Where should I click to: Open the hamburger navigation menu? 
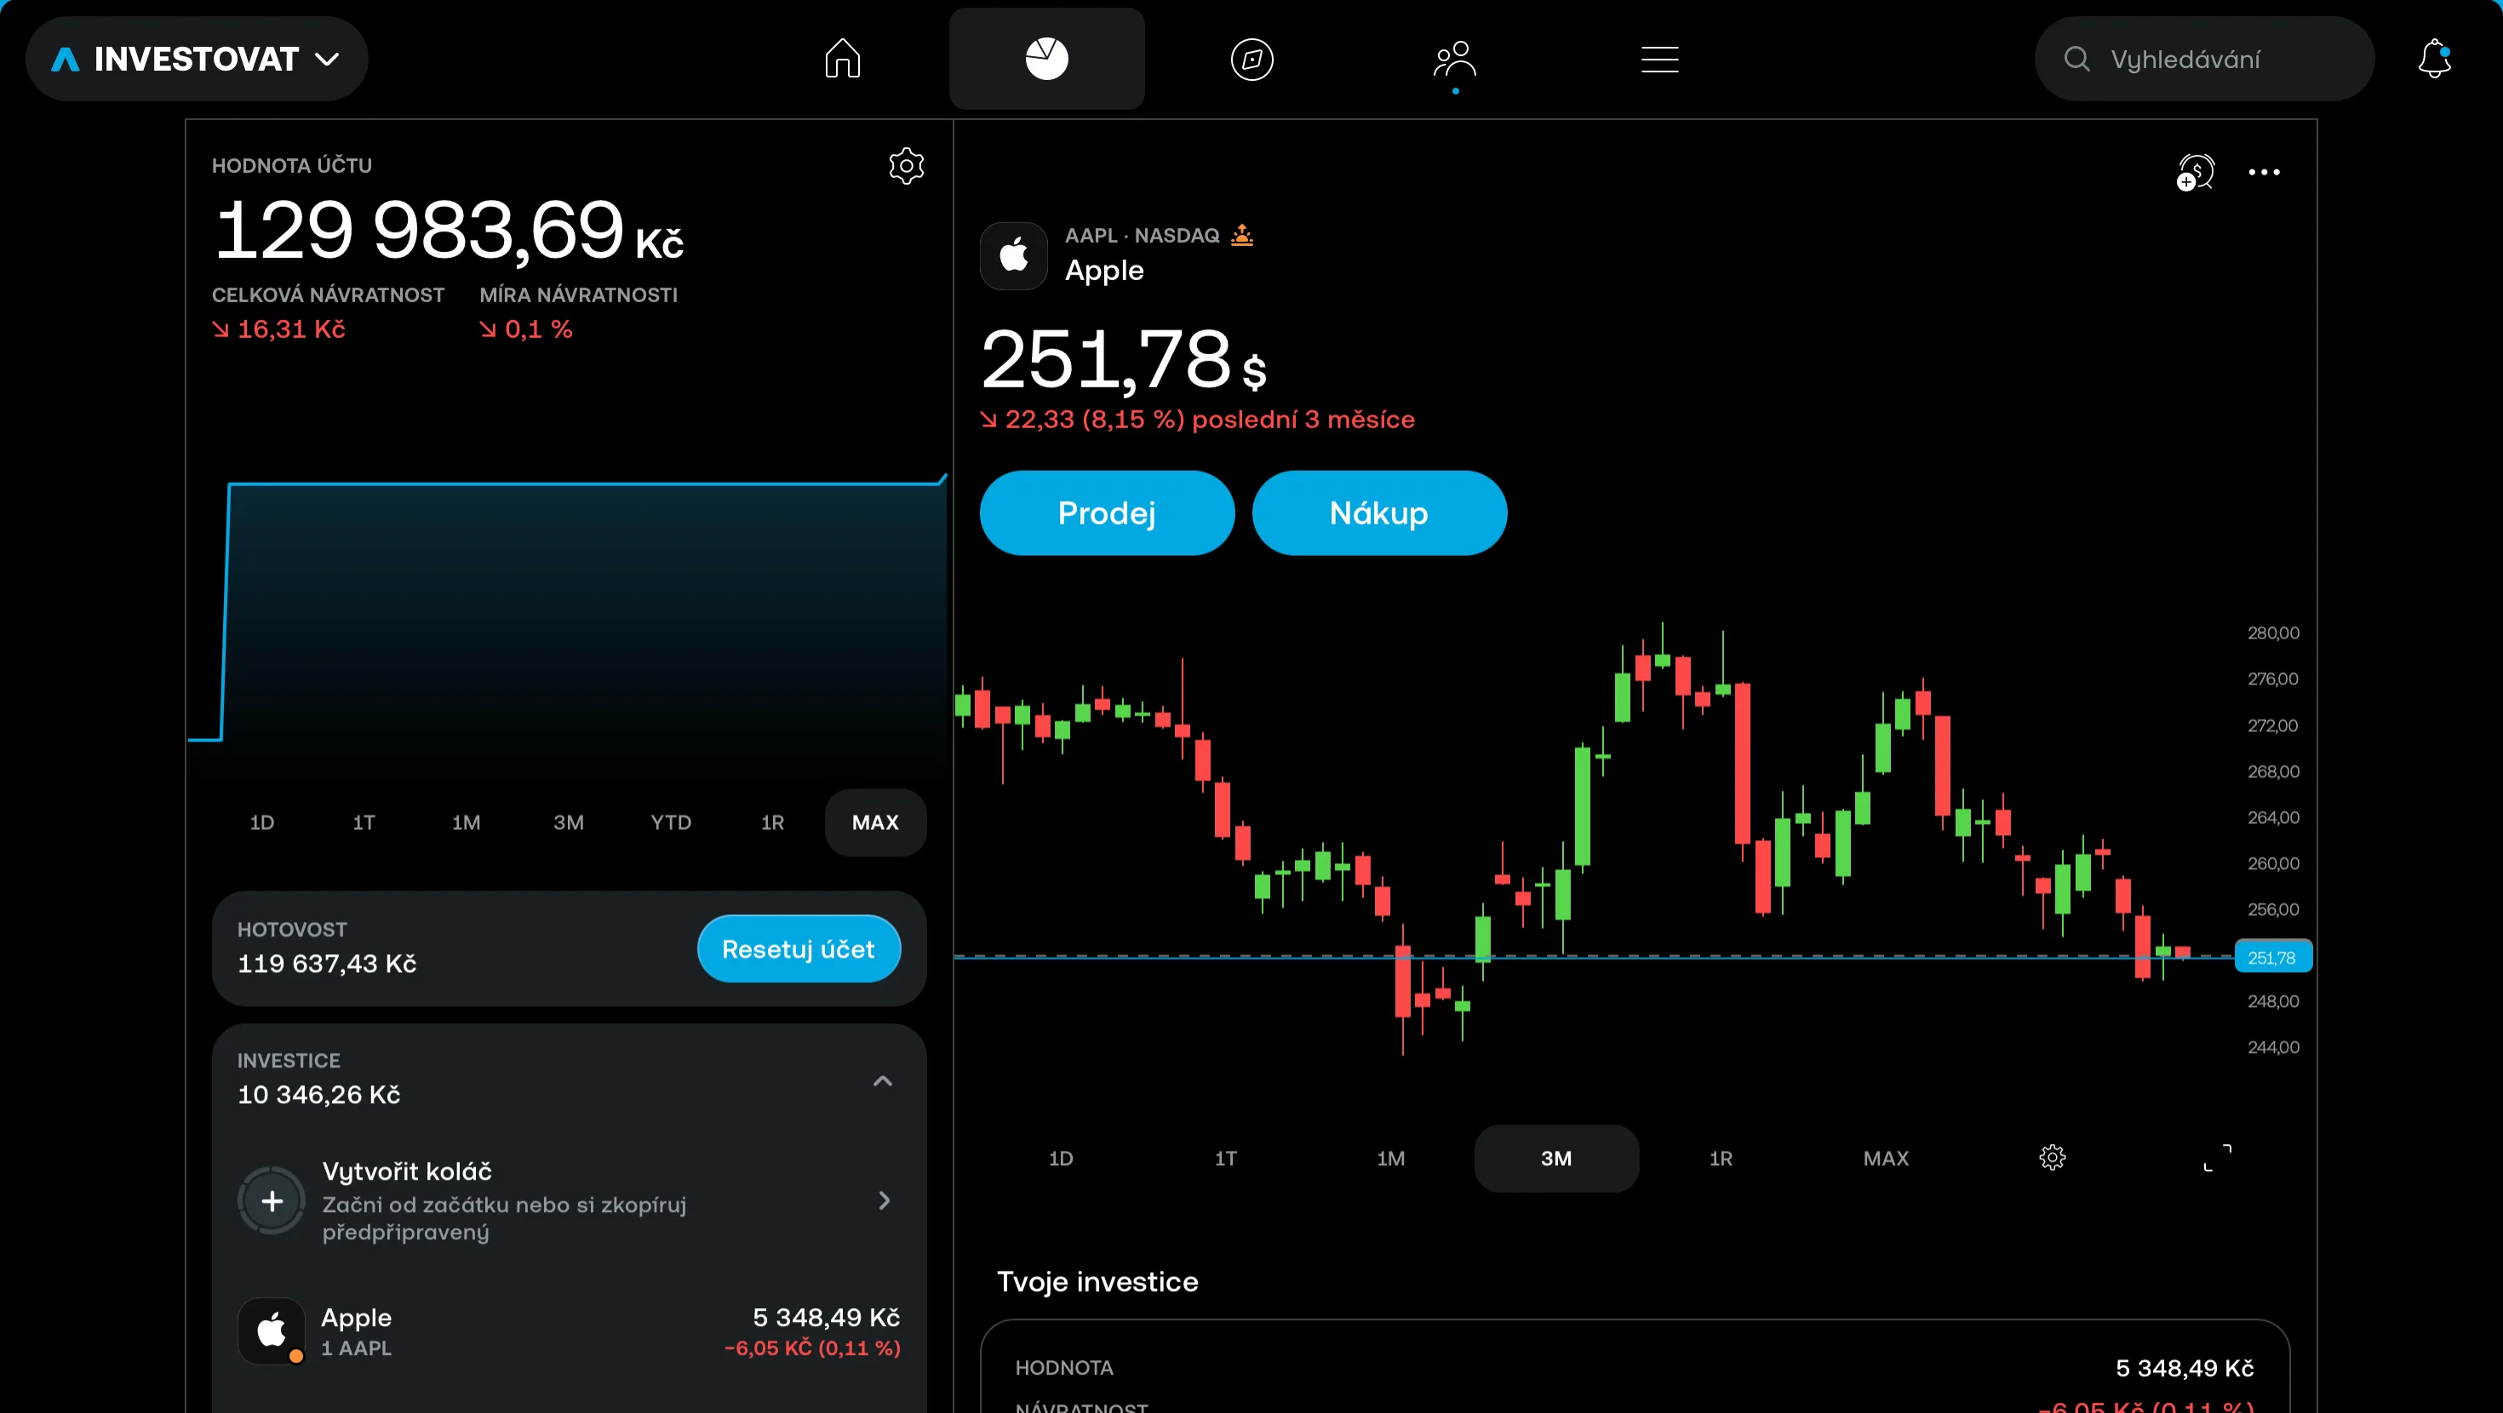[x=1659, y=60]
